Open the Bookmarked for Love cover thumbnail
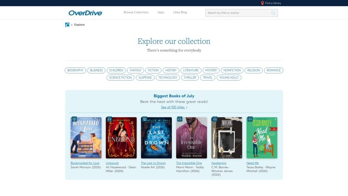Image resolution: width=348 pixels, height=196 pixels. pos(86,138)
